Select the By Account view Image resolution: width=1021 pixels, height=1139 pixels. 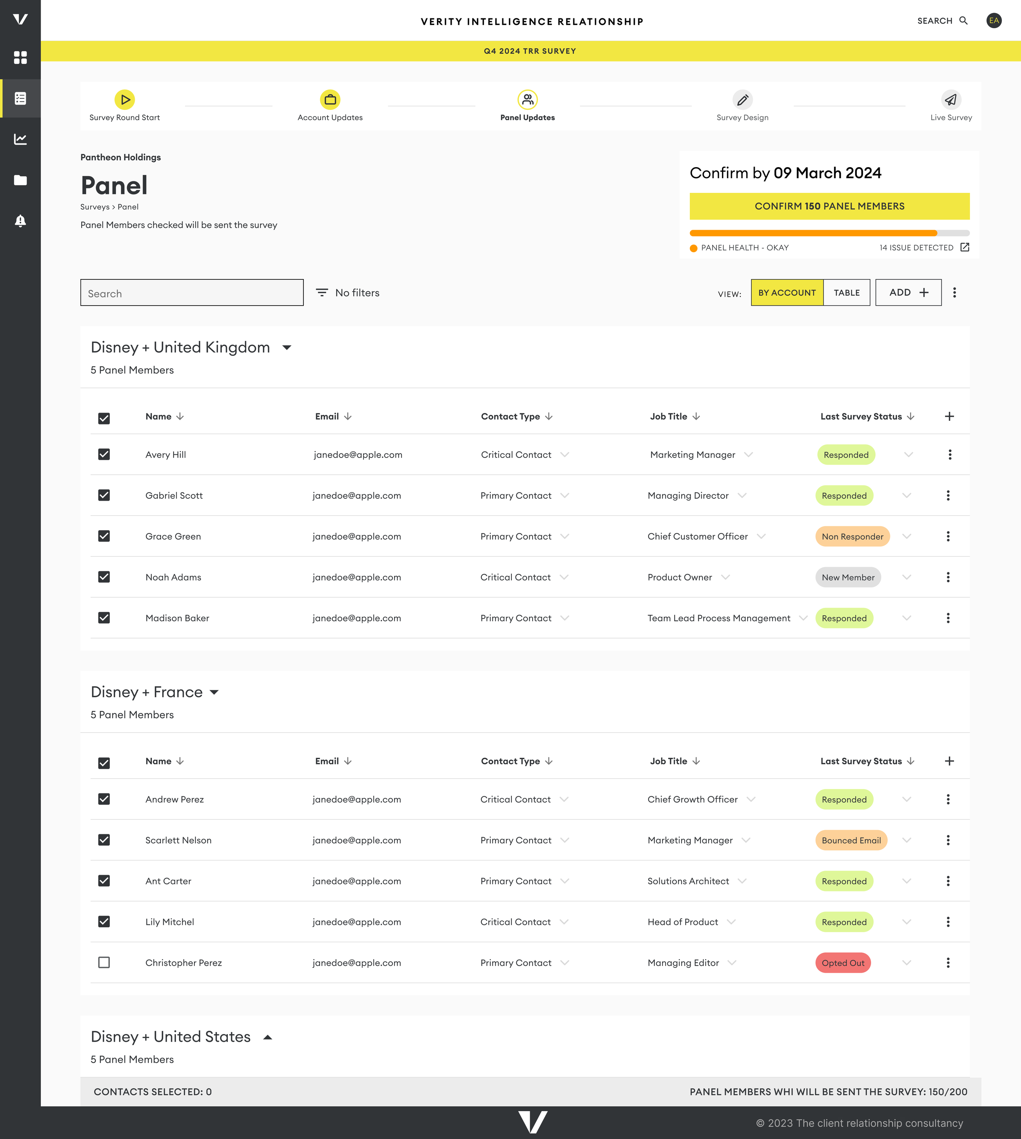coord(787,293)
